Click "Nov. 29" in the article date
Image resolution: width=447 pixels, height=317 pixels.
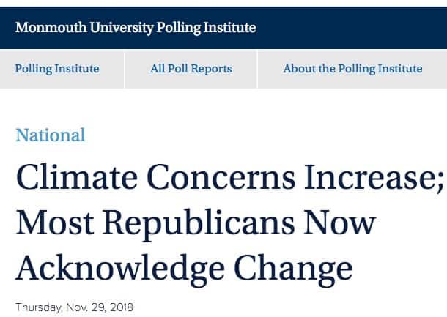click(88, 307)
